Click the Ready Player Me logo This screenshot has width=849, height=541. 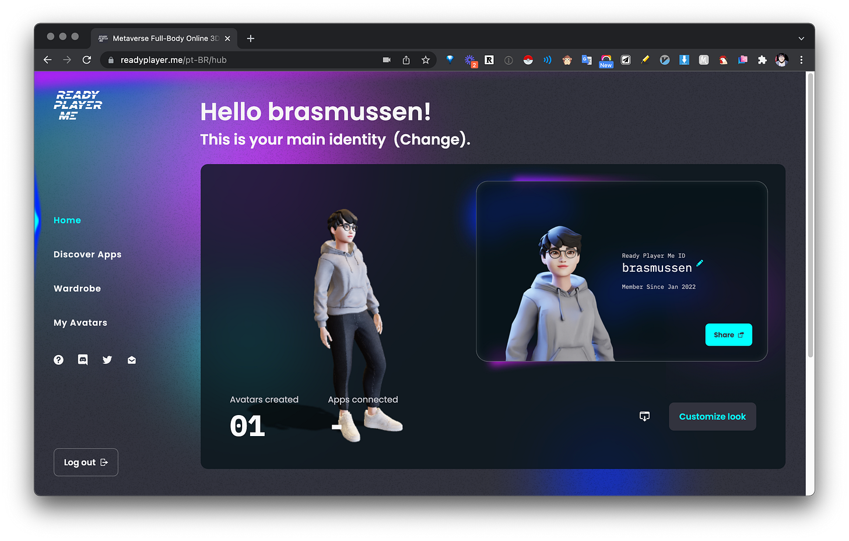(x=78, y=105)
